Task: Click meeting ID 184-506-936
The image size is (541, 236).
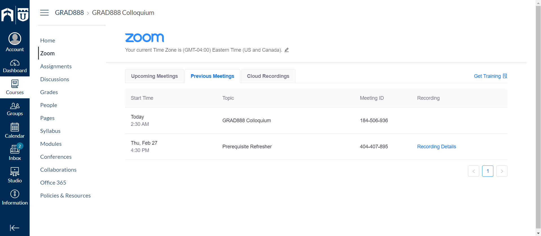Action: coord(374,121)
